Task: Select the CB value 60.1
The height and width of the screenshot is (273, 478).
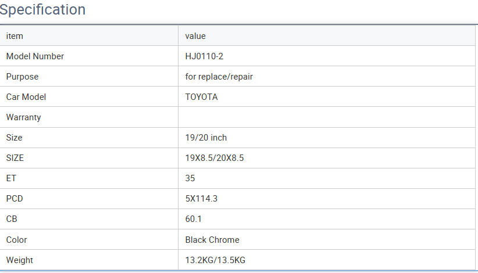Action: [194, 219]
